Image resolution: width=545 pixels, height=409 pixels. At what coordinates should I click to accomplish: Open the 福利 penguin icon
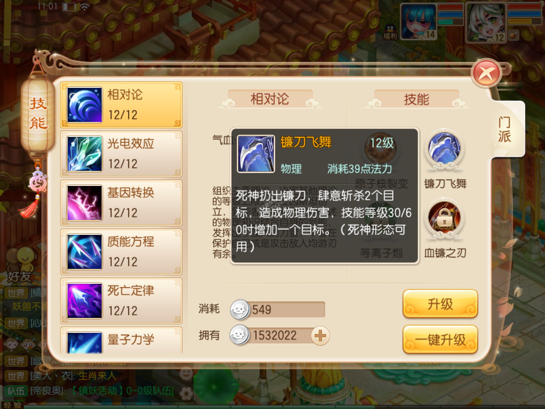(390, 32)
